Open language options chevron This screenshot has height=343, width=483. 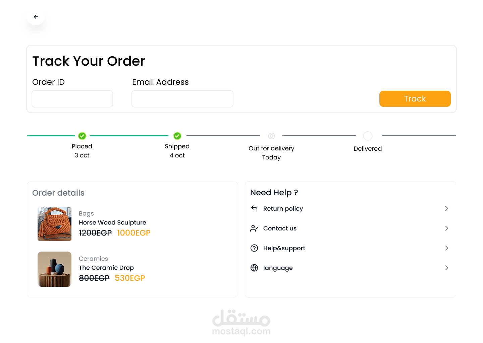[446, 268]
